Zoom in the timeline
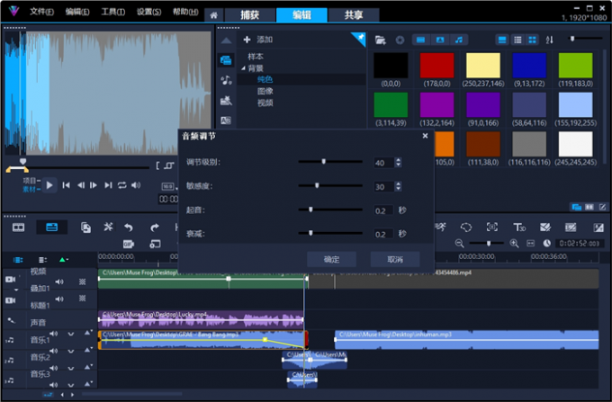 514,244
